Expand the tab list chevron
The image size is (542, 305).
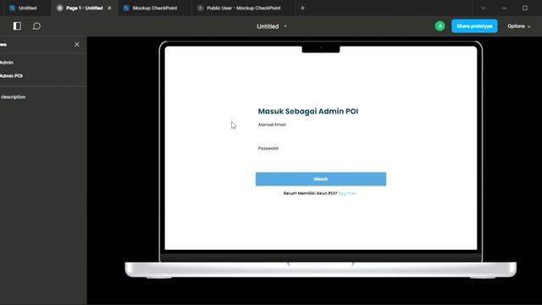click(x=484, y=8)
